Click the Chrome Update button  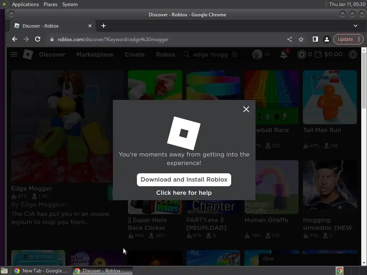click(x=345, y=39)
